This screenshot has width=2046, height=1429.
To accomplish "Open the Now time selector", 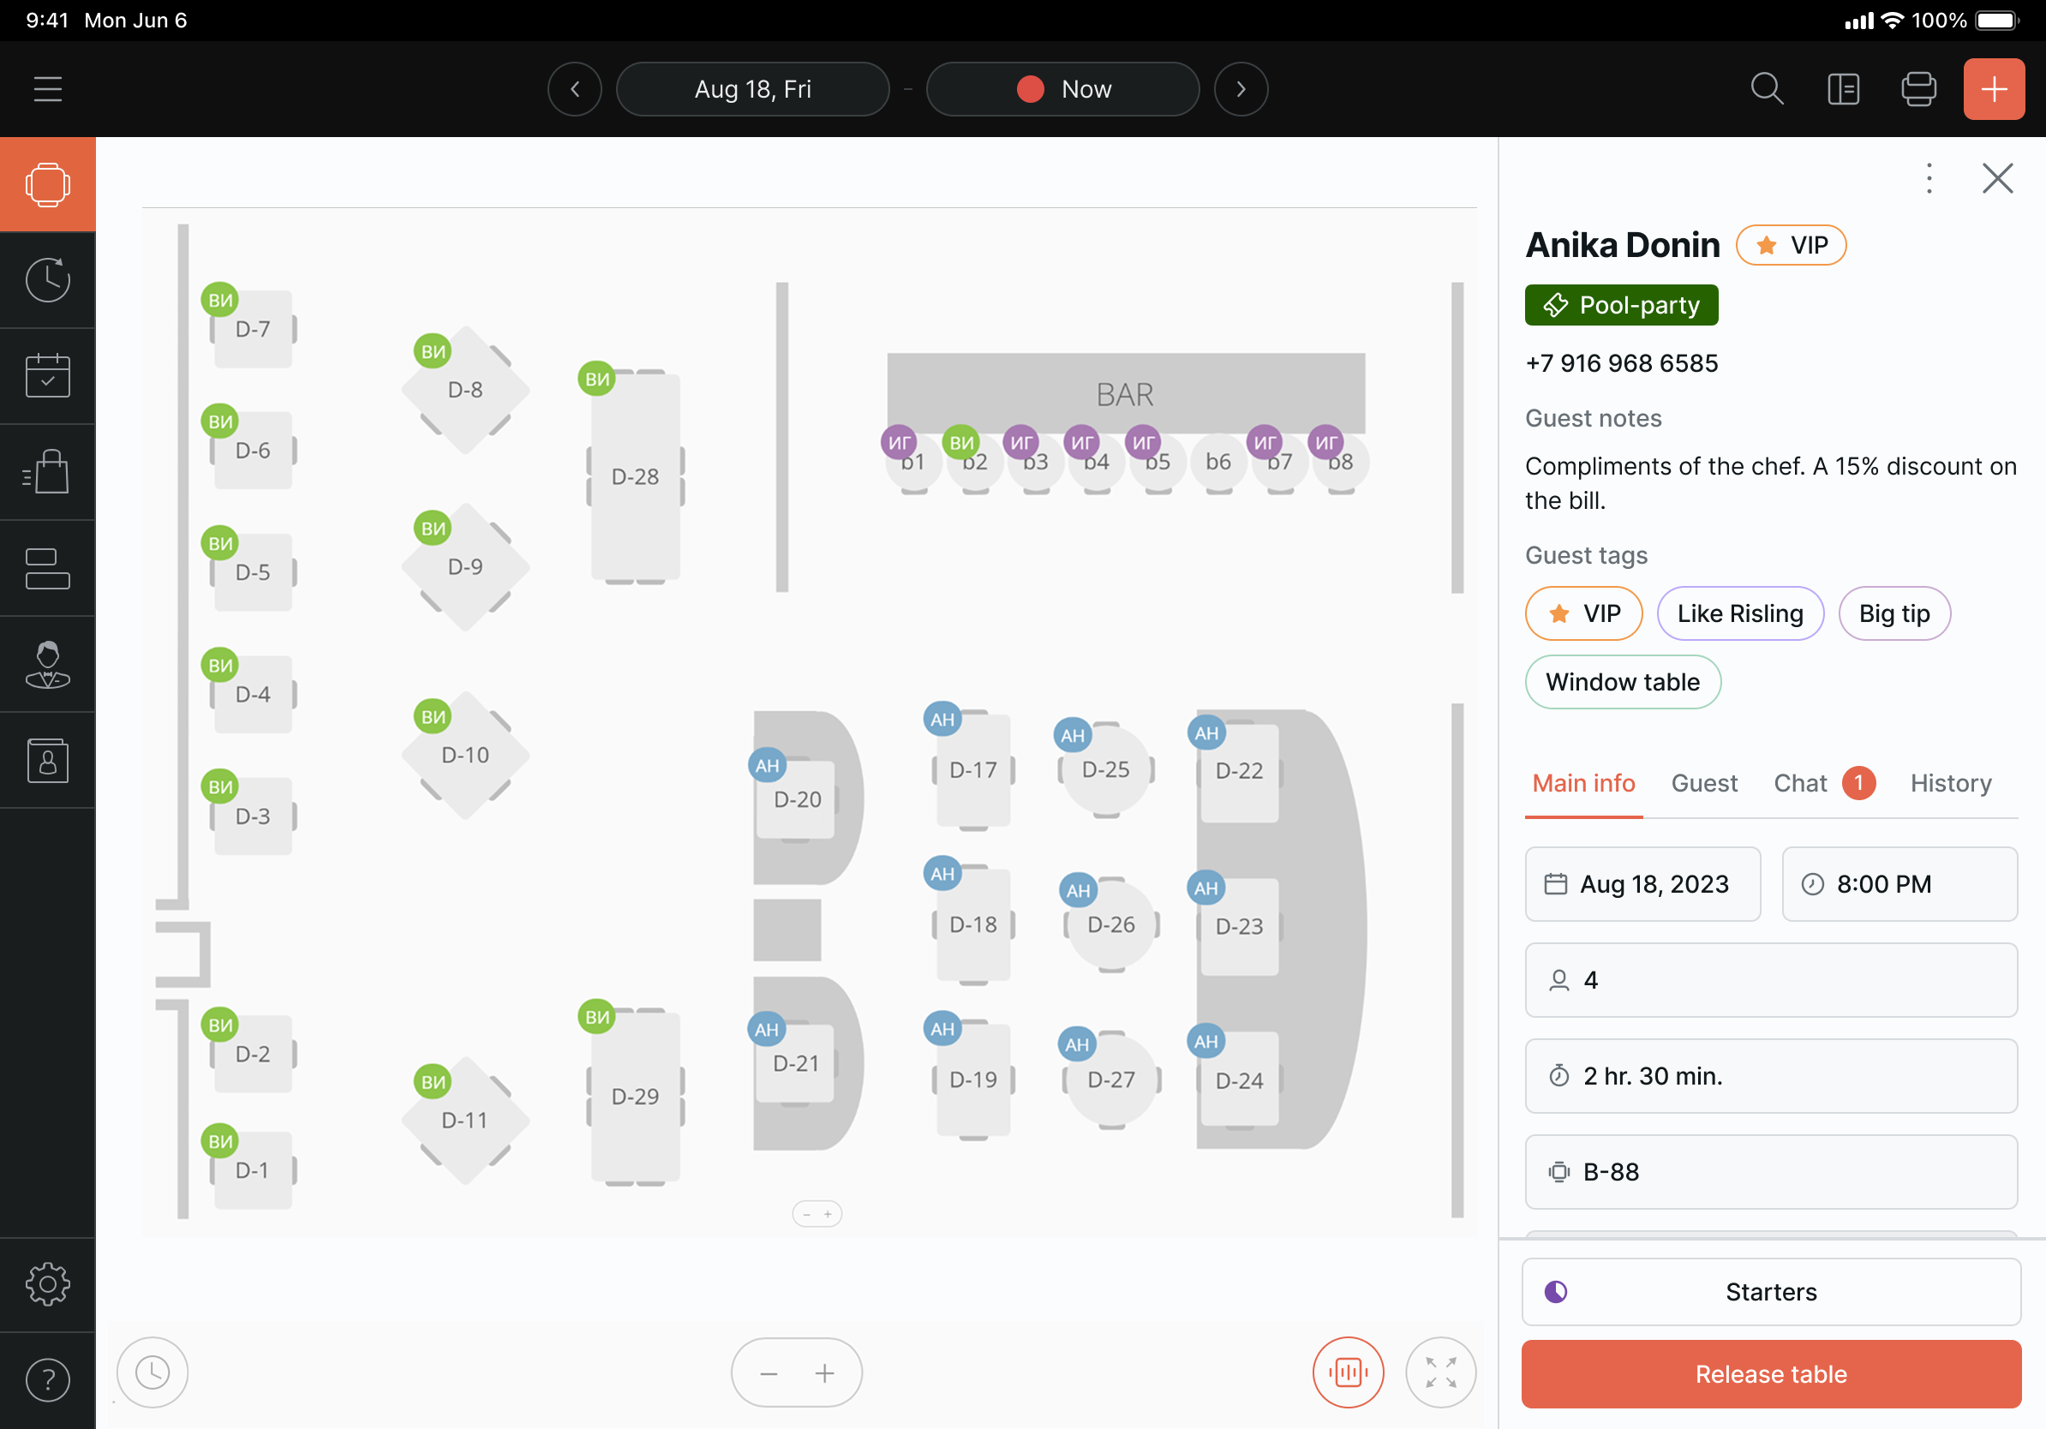I will [x=1063, y=89].
